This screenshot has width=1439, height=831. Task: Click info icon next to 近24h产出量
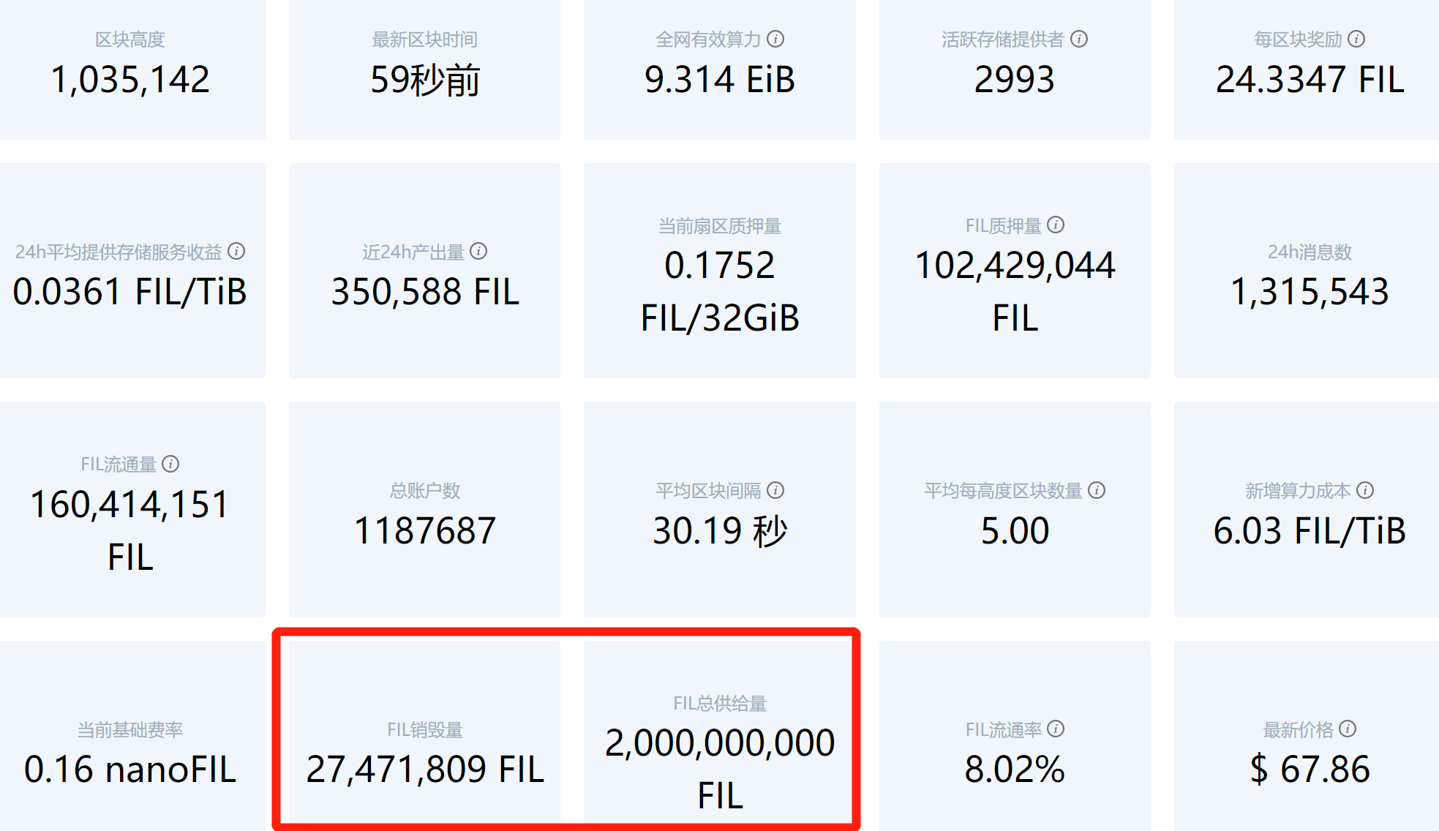click(478, 251)
